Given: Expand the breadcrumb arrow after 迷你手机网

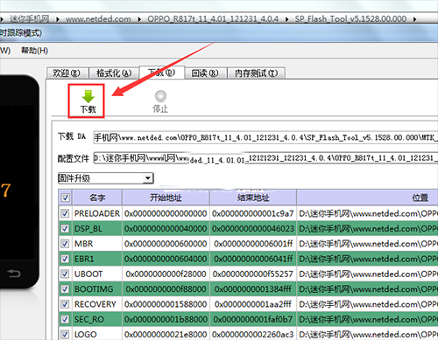Looking at the screenshot, I should [58, 19].
